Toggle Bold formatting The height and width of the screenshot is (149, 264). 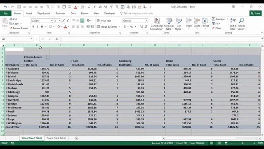(x=33, y=26)
